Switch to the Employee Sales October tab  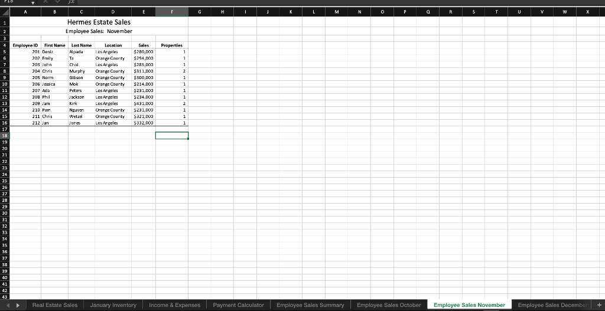[389, 305]
